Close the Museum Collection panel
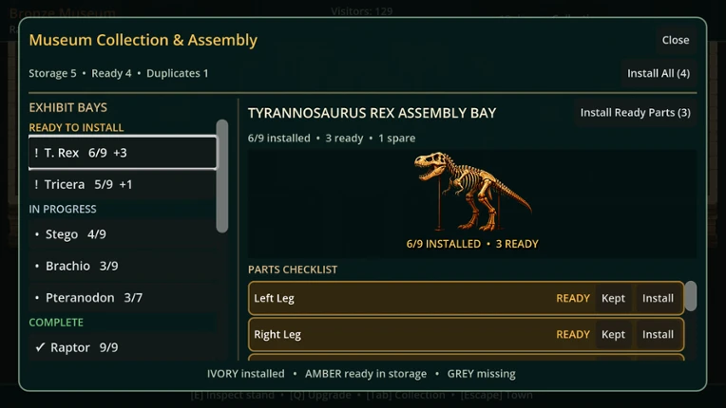This screenshot has height=408, width=726. pos(675,40)
